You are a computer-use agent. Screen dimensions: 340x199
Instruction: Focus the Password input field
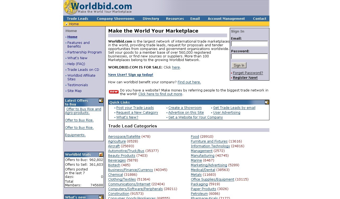point(250,56)
